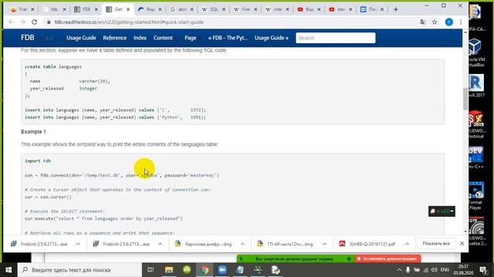
Task: Click the page vertical scrollbar thumb
Action: coord(465,99)
